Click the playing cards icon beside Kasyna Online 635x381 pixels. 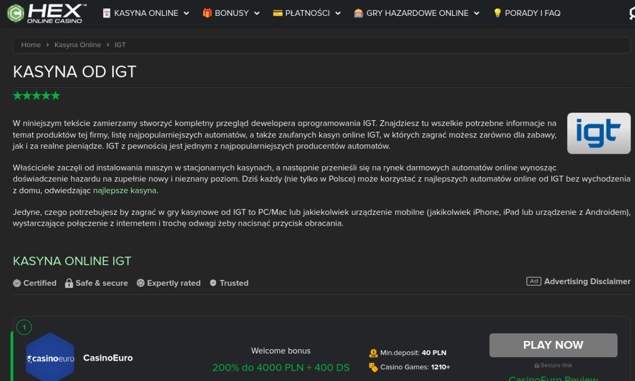click(107, 13)
